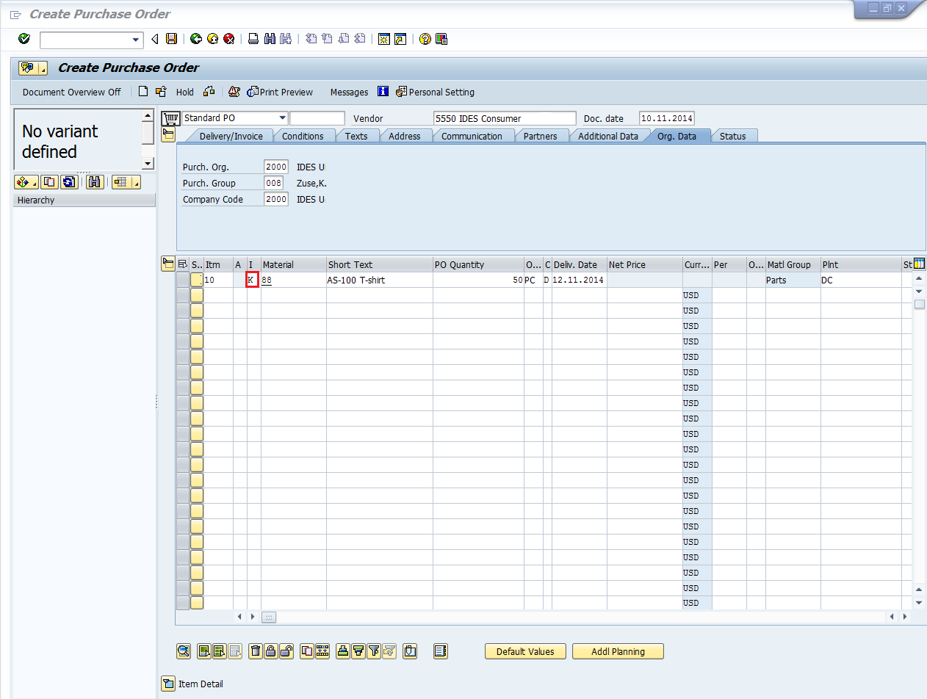This screenshot has width=927, height=699.
Task: Click the green Back arrow icon
Action: pyautogui.click(x=195, y=39)
